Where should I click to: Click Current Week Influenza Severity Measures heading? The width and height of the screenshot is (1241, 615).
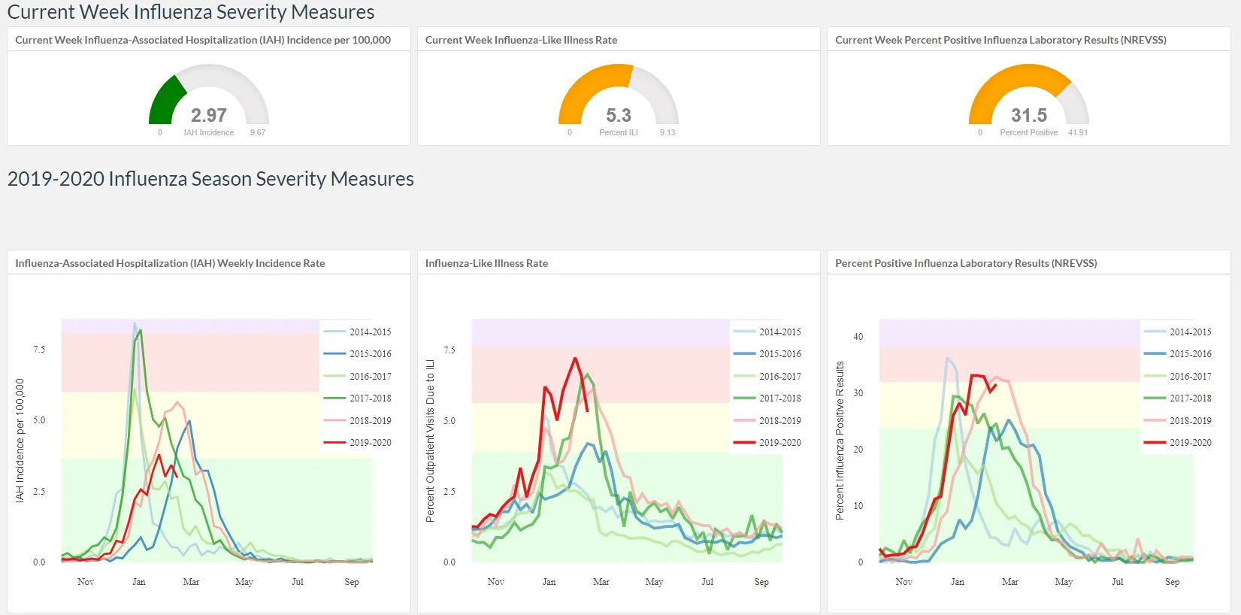point(191,12)
